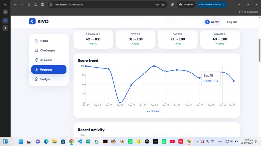This screenshot has height=146, width=261.
Task: Click the widgets icon at taskbar left
Action: 5,141
